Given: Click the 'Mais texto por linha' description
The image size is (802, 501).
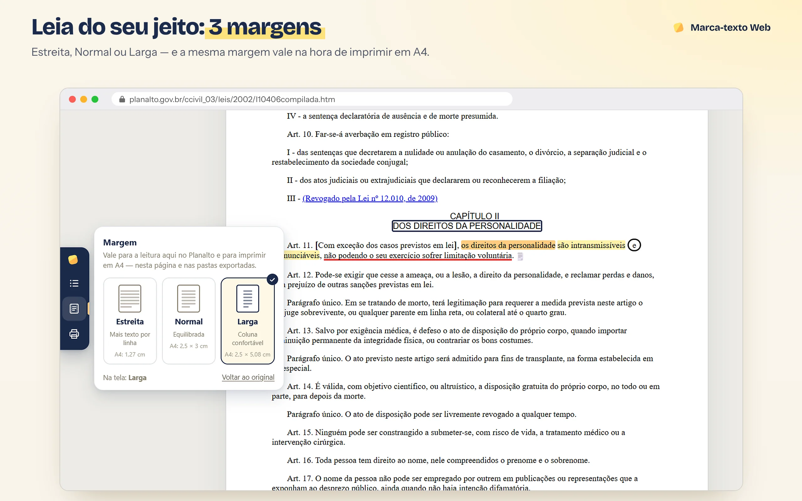Looking at the screenshot, I should click(130, 338).
